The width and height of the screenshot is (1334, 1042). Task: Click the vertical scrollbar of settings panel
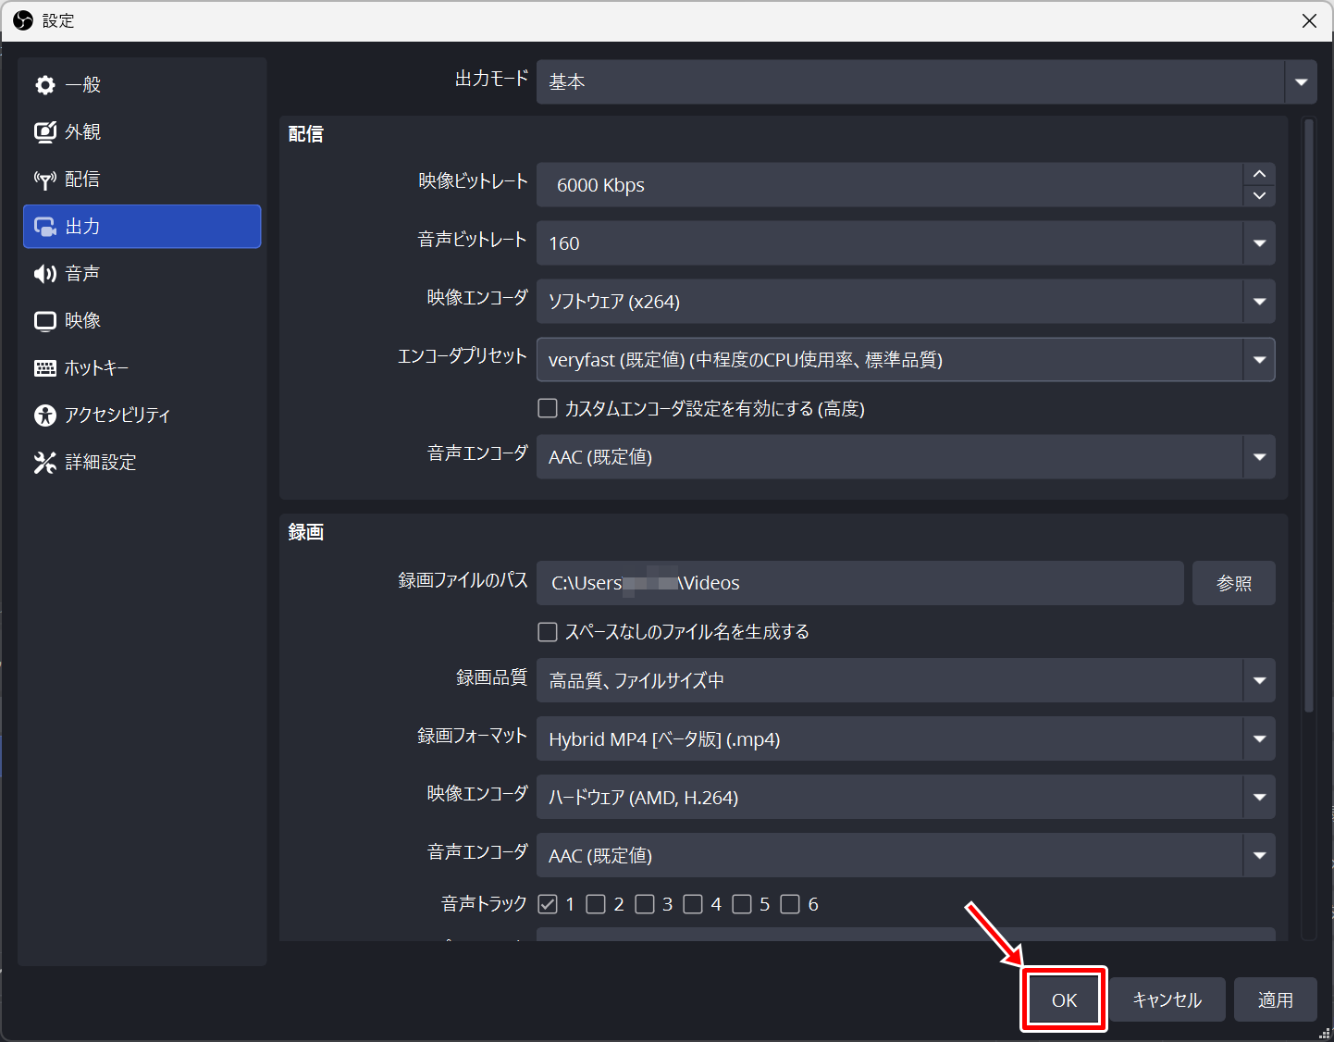(x=1308, y=416)
